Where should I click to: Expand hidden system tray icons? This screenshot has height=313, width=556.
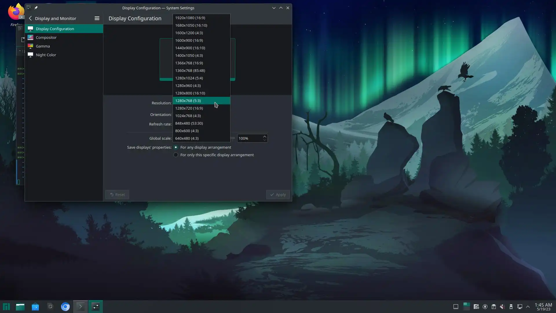[x=528, y=307]
